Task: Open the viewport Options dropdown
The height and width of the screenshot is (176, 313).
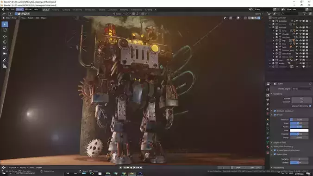Action: click(x=258, y=14)
